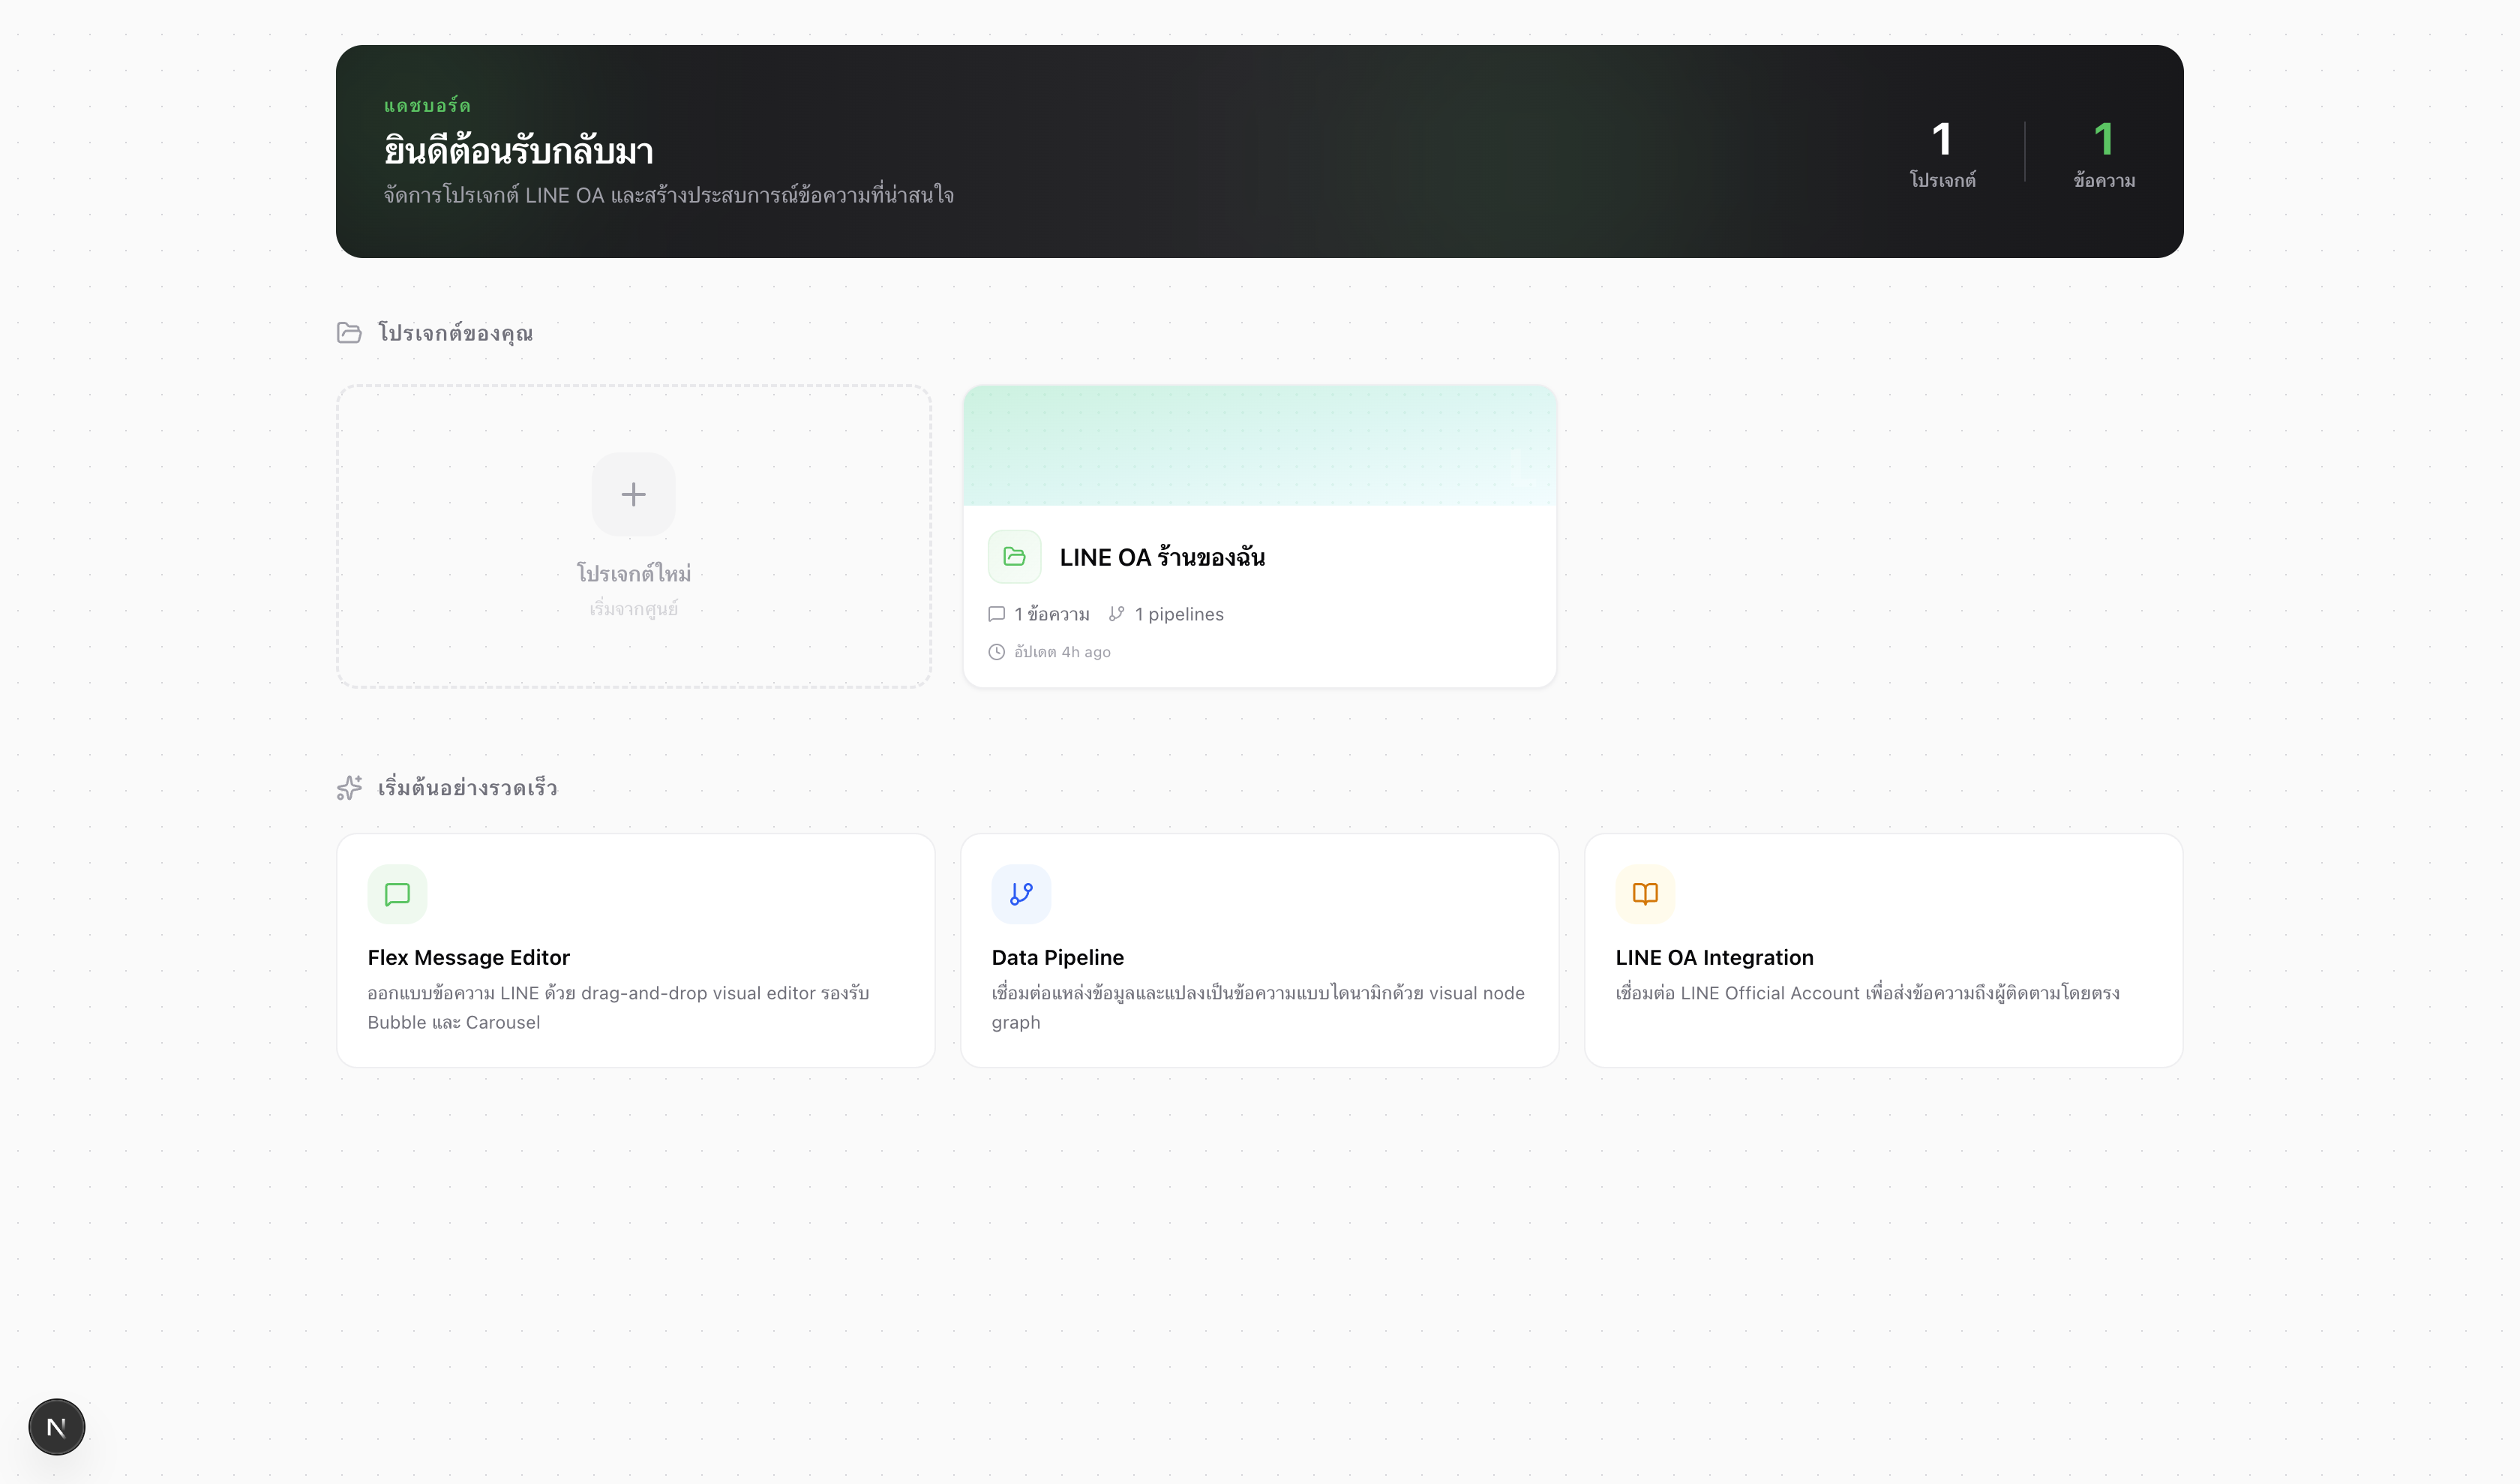The height and width of the screenshot is (1484, 2520).
Task: Click the plus icon to start a new project
Action: click(x=633, y=494)
